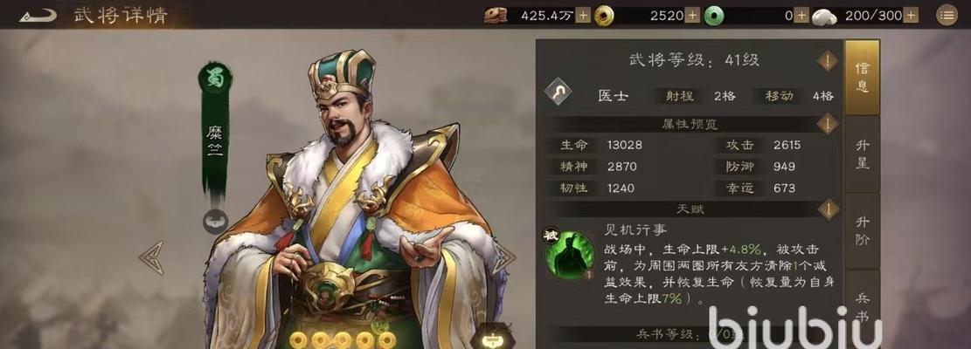Select the 升星 tab
971x349 pixels.
coord(862,154)
